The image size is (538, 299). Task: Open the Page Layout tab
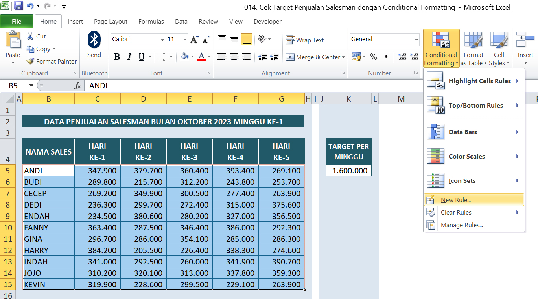click(111, 22)
